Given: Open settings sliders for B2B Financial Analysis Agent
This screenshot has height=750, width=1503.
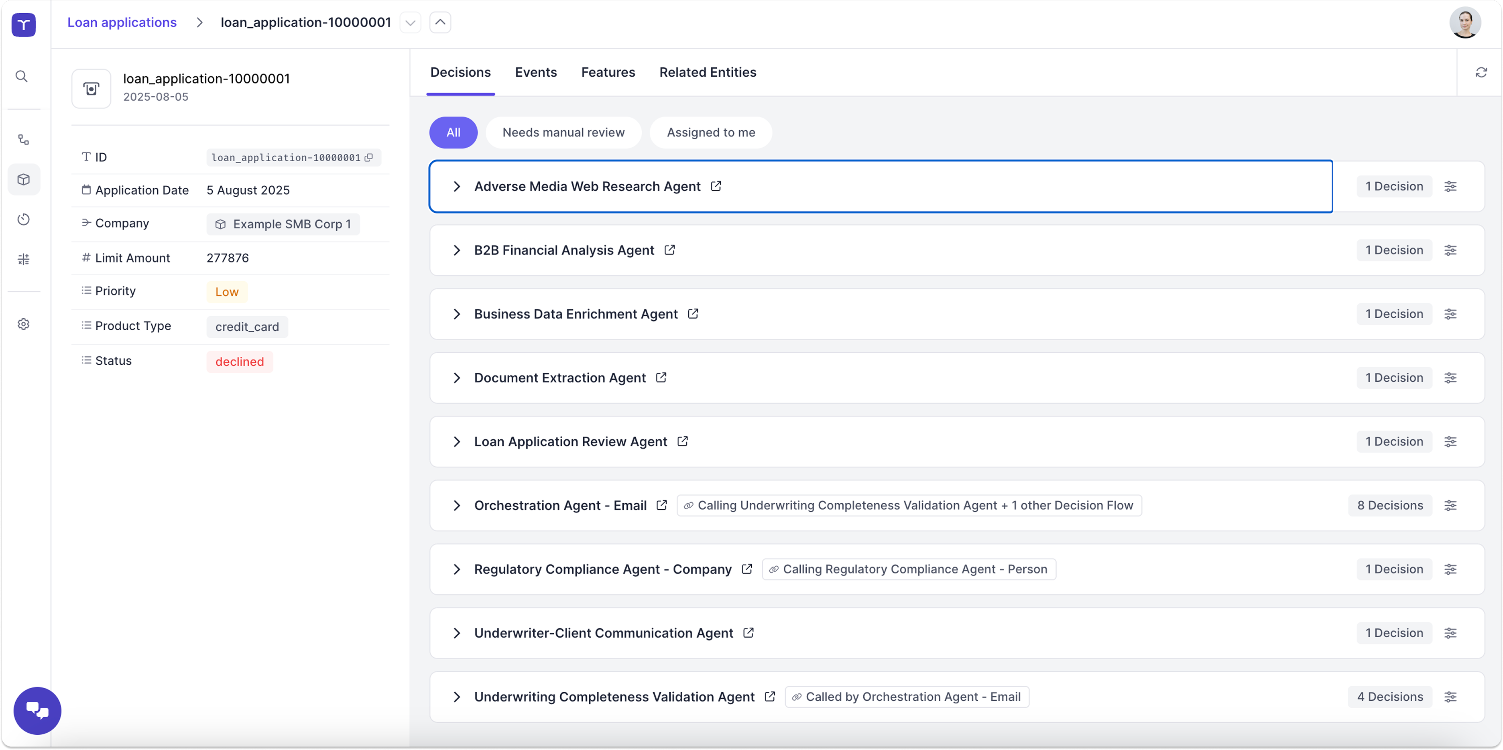Looking at the screenshot, I should point(1450,250).
